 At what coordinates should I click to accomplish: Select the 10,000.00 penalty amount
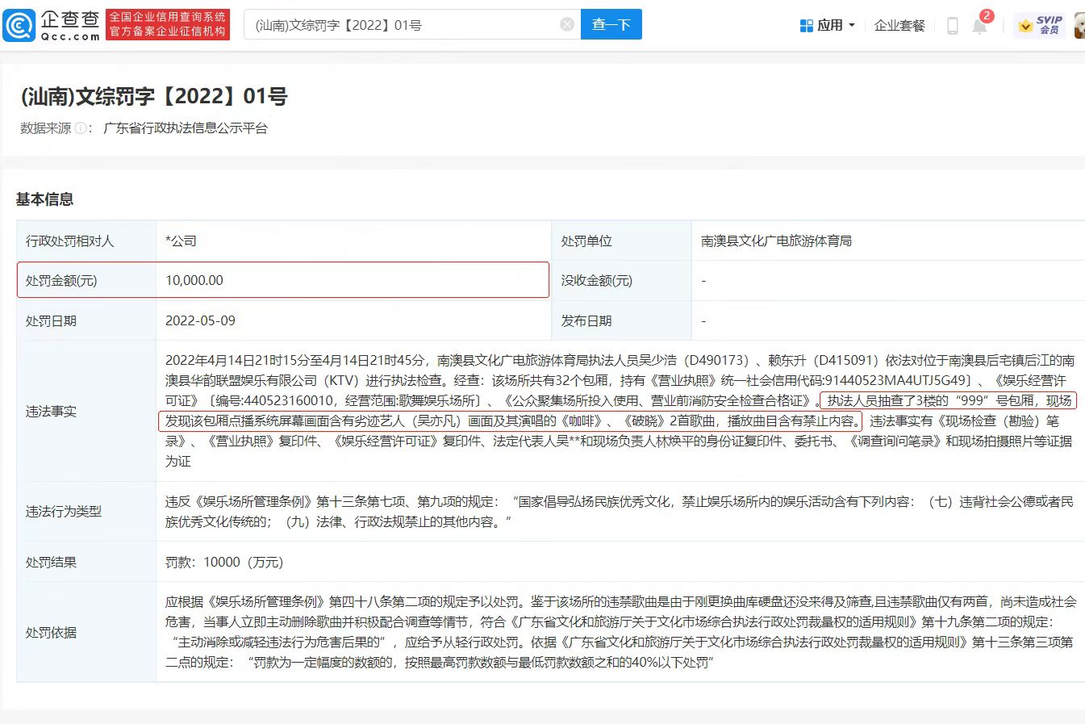(194, 281)
